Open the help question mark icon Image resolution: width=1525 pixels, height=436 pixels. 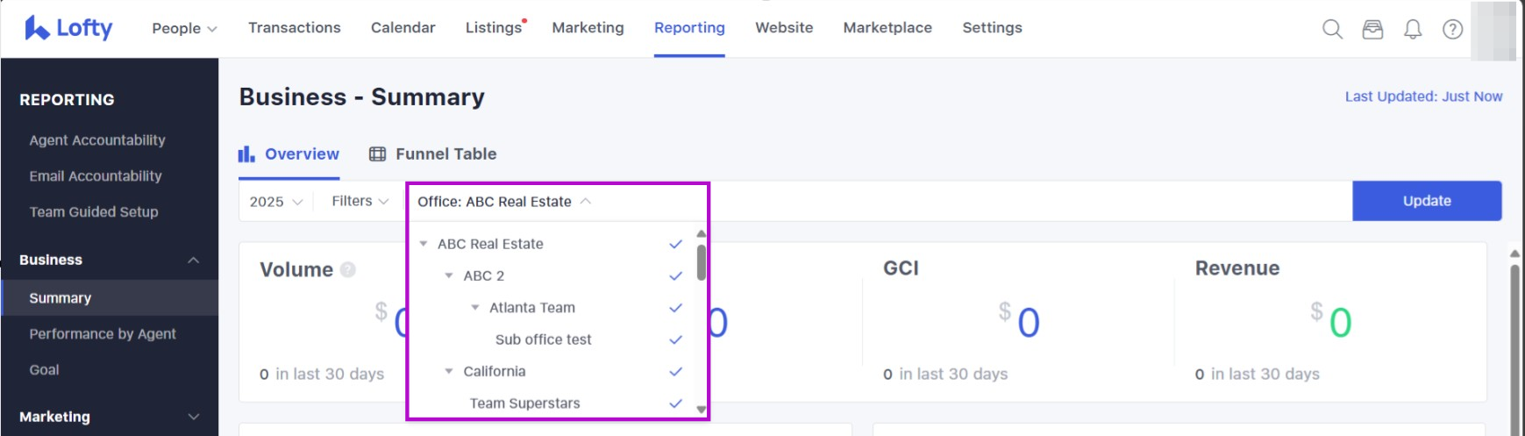1452,29
